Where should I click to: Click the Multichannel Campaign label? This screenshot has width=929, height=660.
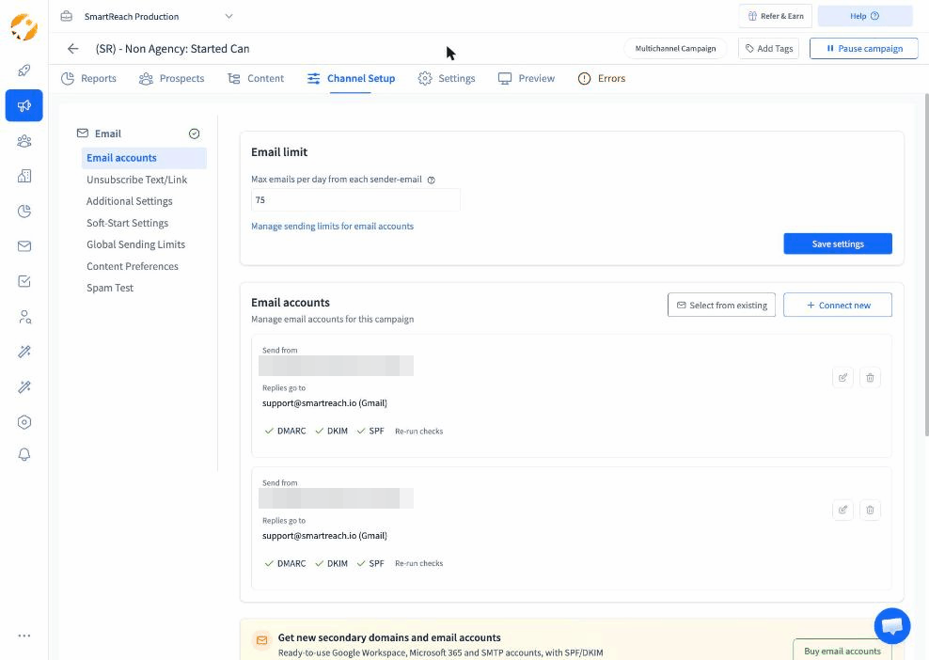pyautogui.click(x=675, y=49)
